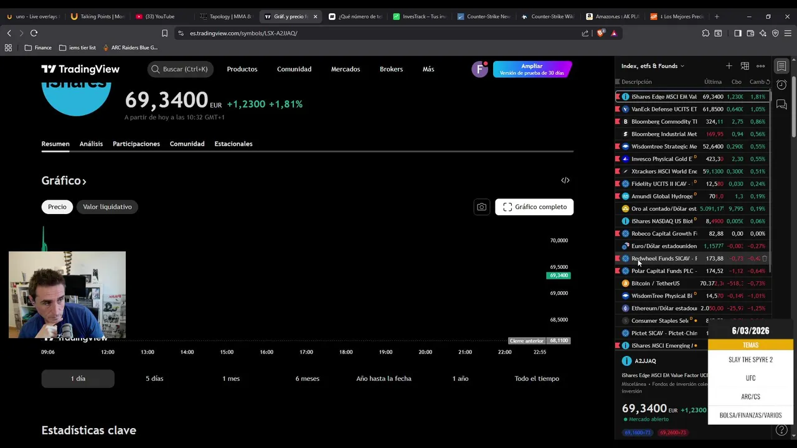Select the Precio chart toggle
The image size is (797, 448).
click(57, 207)
